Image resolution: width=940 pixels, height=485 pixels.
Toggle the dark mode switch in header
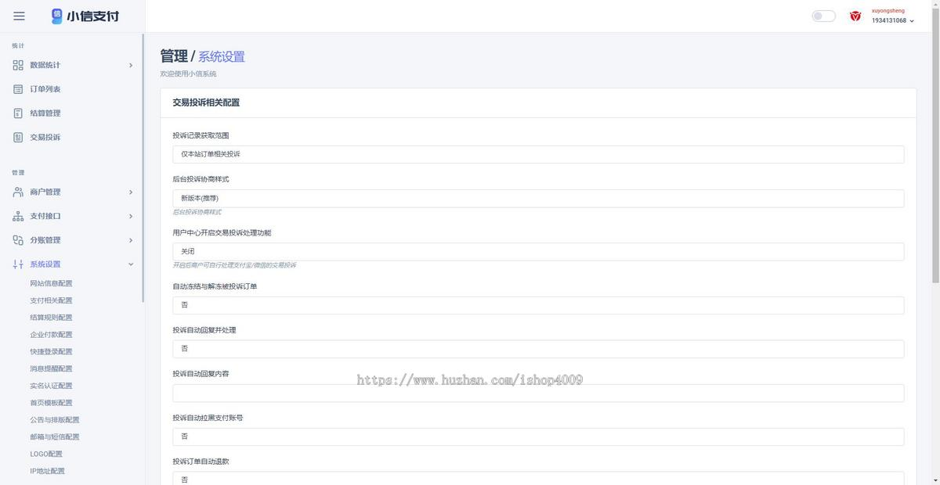click(x=823, y=16)
